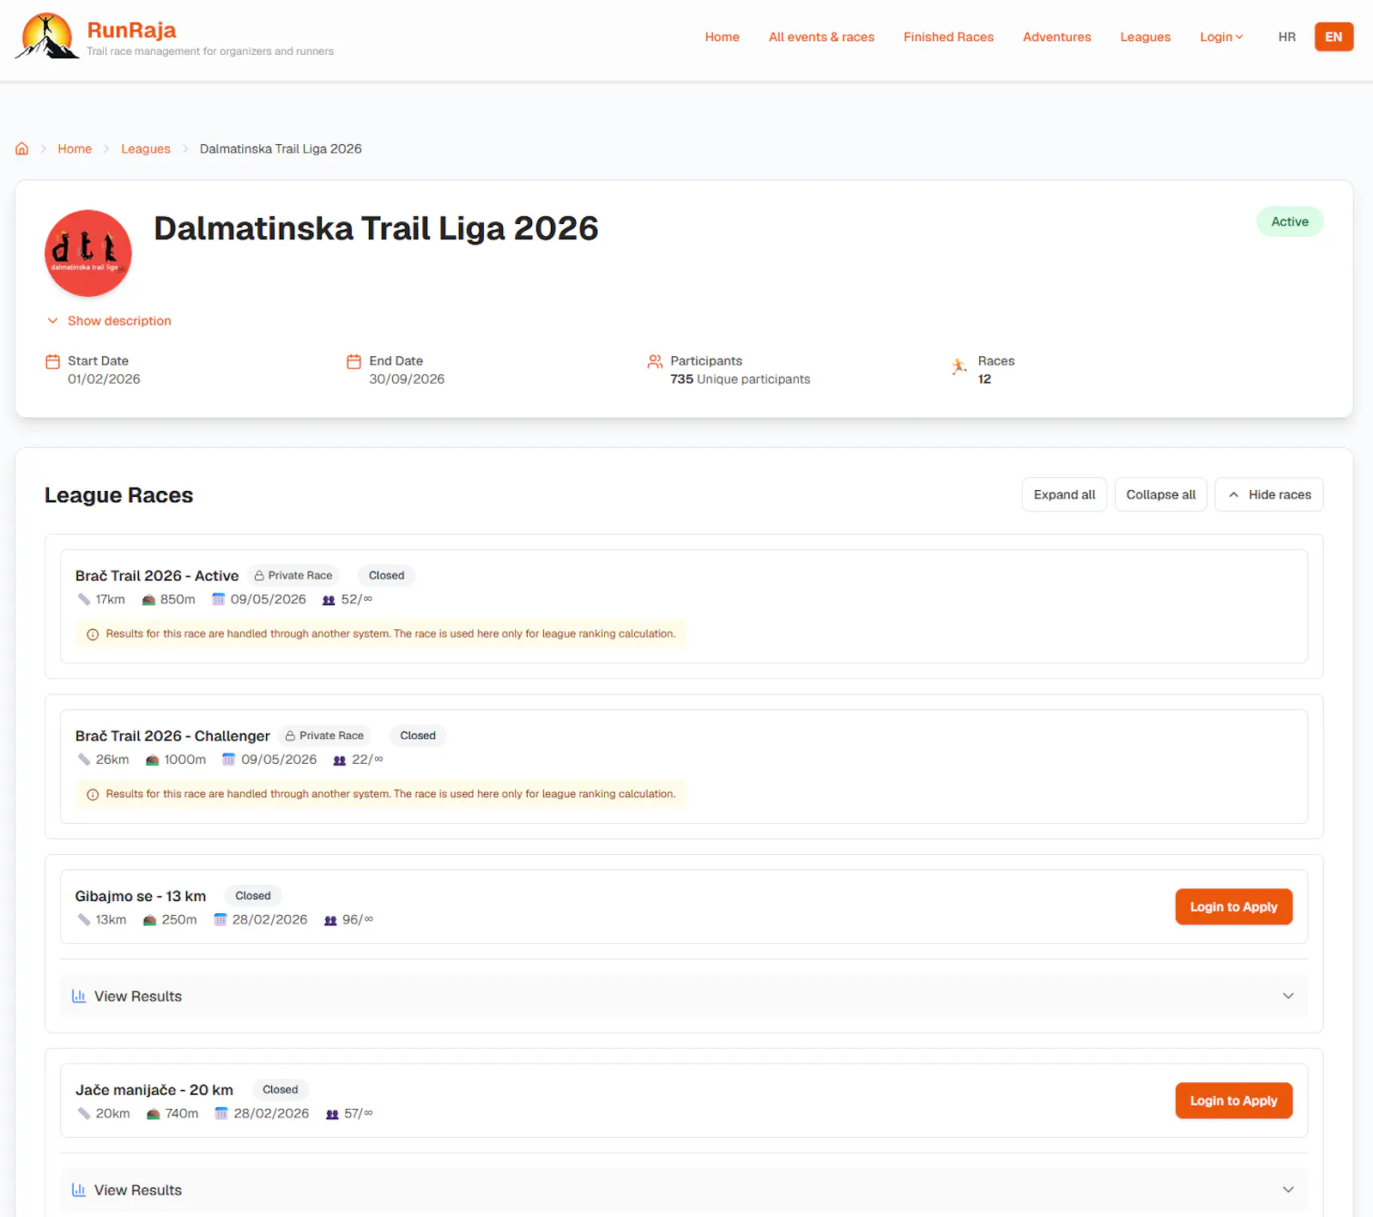Click Login to Apply for Jače manijače
This screenshot has height=1217, width=1373.
[x=1234, y=1101]
